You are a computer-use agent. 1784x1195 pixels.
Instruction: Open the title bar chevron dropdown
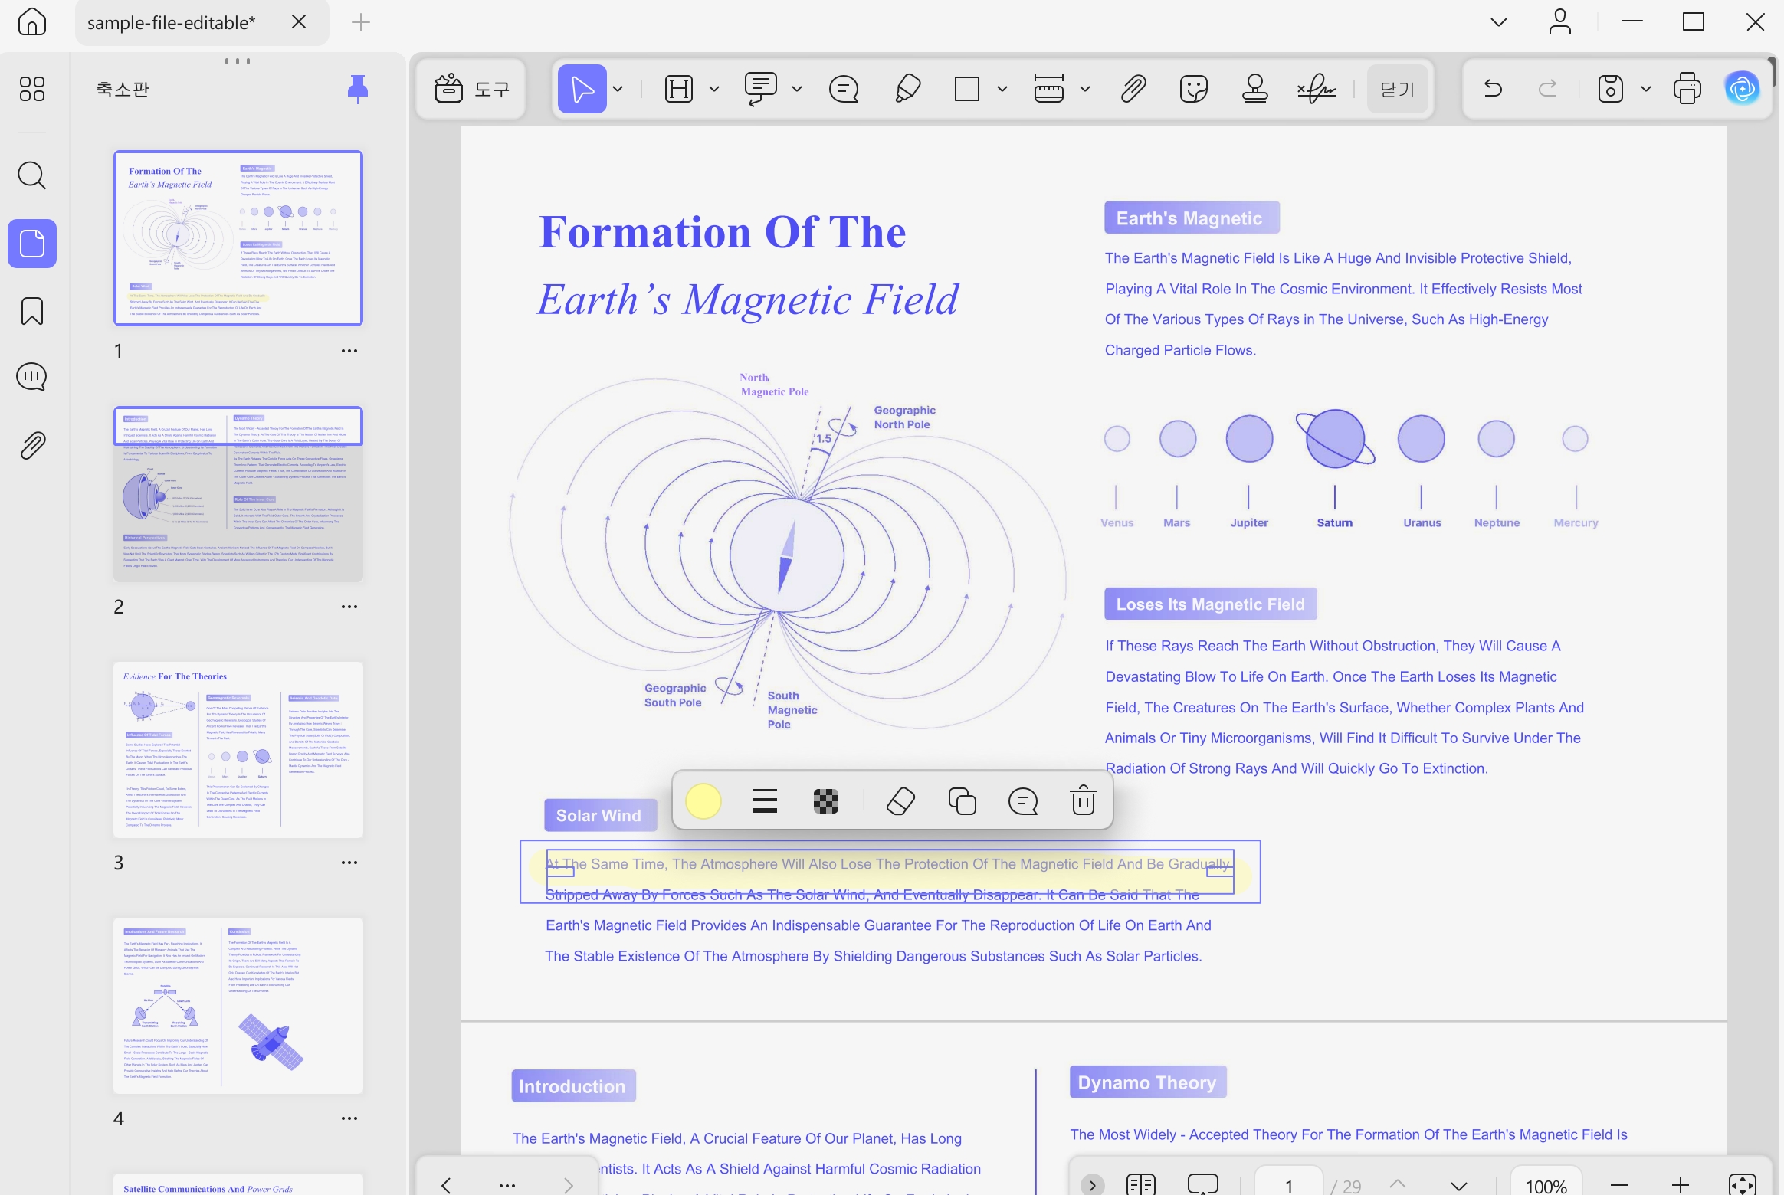1499,22
